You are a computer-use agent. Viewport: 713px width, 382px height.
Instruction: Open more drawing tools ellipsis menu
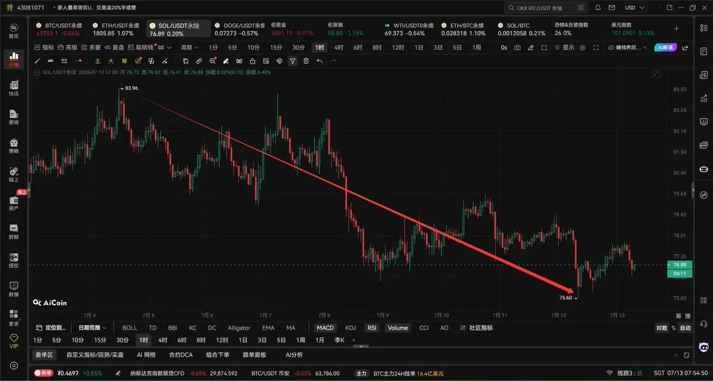[78, 61]
